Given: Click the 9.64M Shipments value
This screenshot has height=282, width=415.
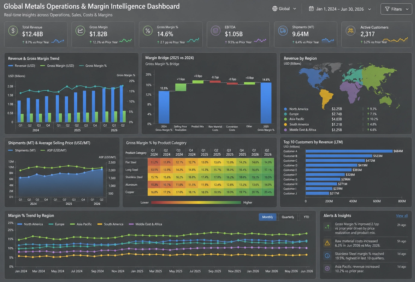Looking at the screenshot, I should [300, 34].
